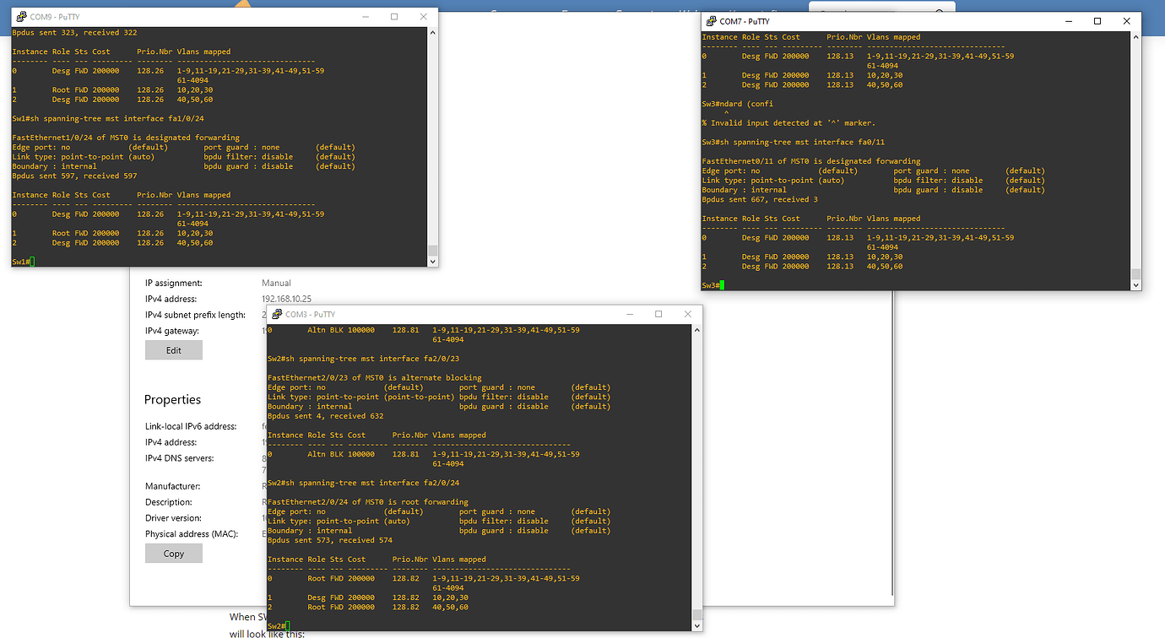Click the Edit button under IPv4 gateway
1165x638 pixels.
173,349
